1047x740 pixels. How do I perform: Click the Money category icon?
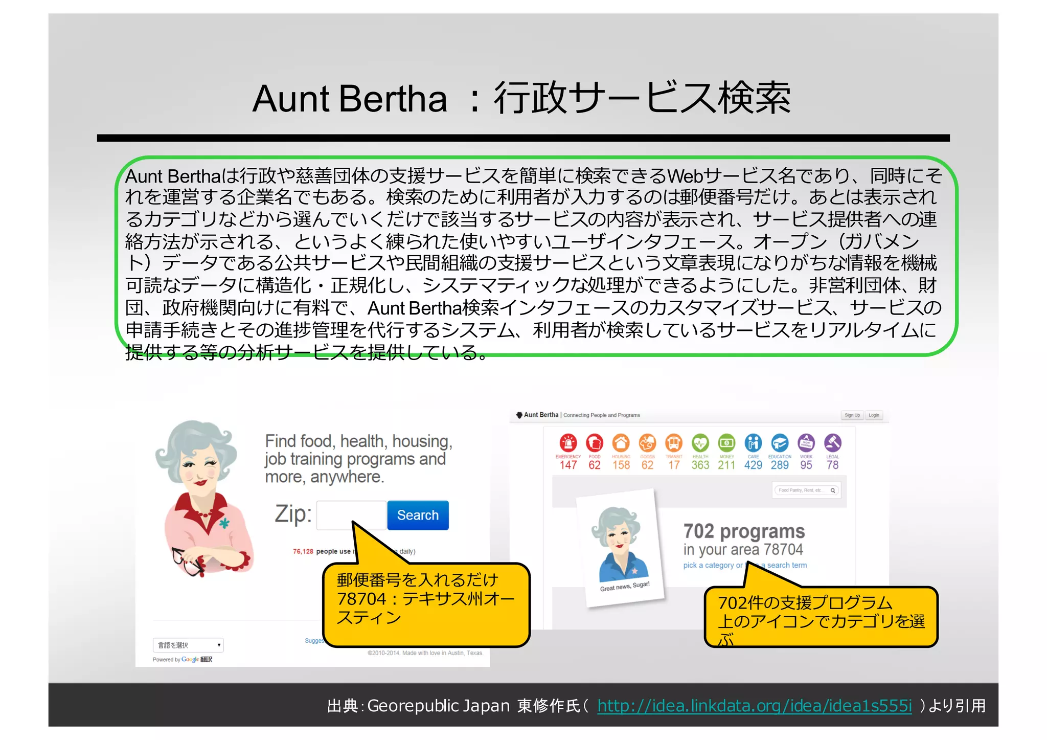click(x=726, y=443)
